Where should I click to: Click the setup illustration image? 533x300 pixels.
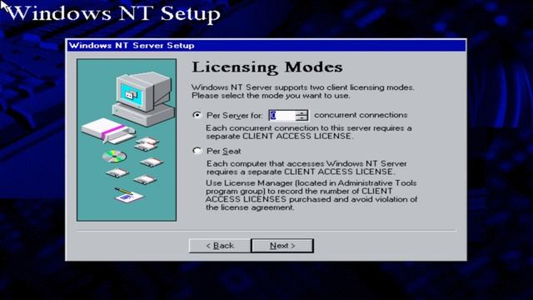coord(127,140)
